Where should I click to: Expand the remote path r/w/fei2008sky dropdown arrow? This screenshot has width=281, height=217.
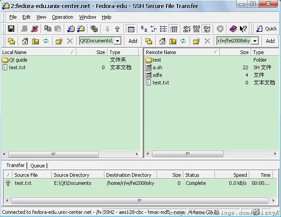tap(255, 41)
